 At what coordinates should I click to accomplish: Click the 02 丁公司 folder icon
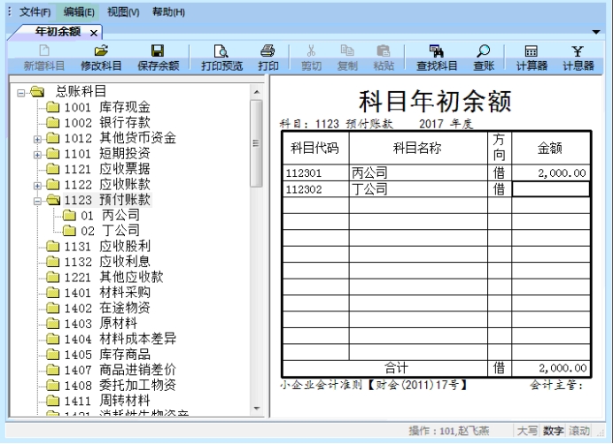coord(70,231)
